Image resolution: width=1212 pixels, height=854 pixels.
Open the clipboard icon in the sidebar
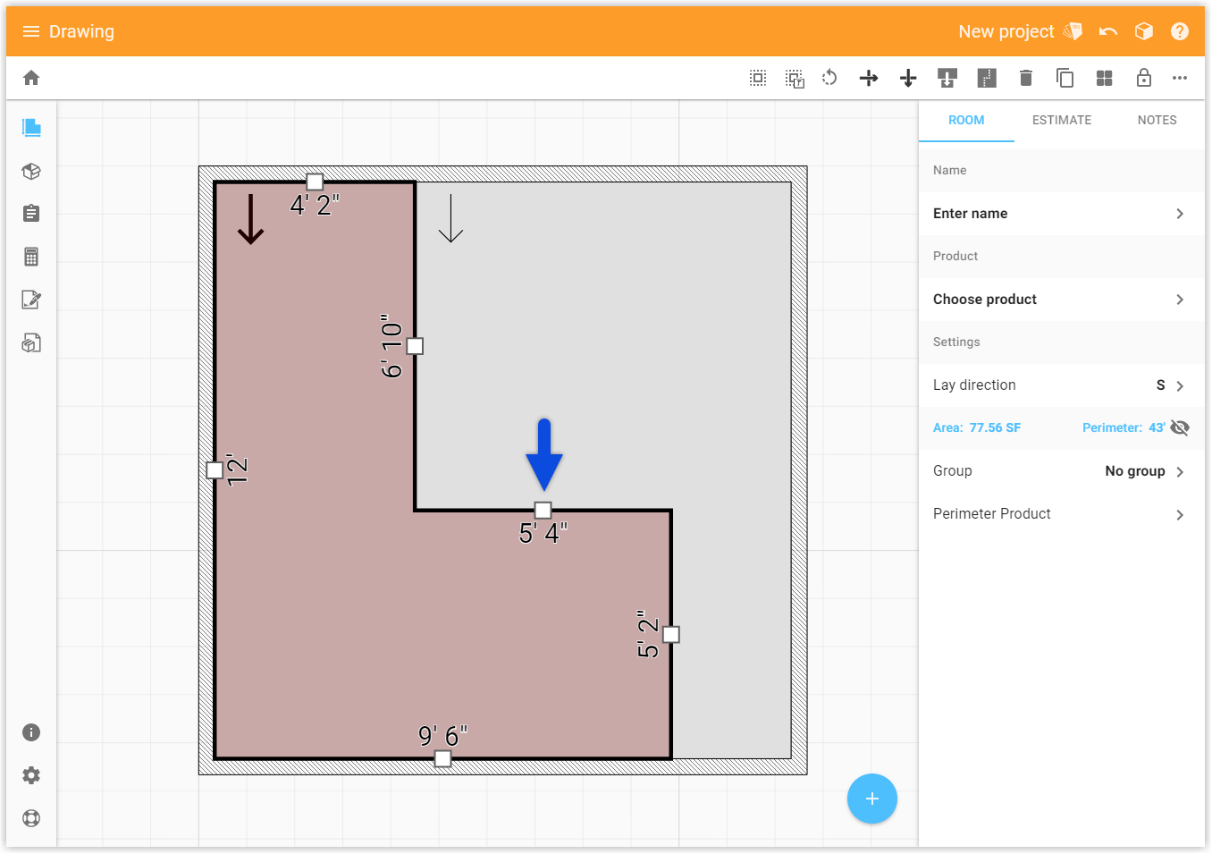pos(31,213)
